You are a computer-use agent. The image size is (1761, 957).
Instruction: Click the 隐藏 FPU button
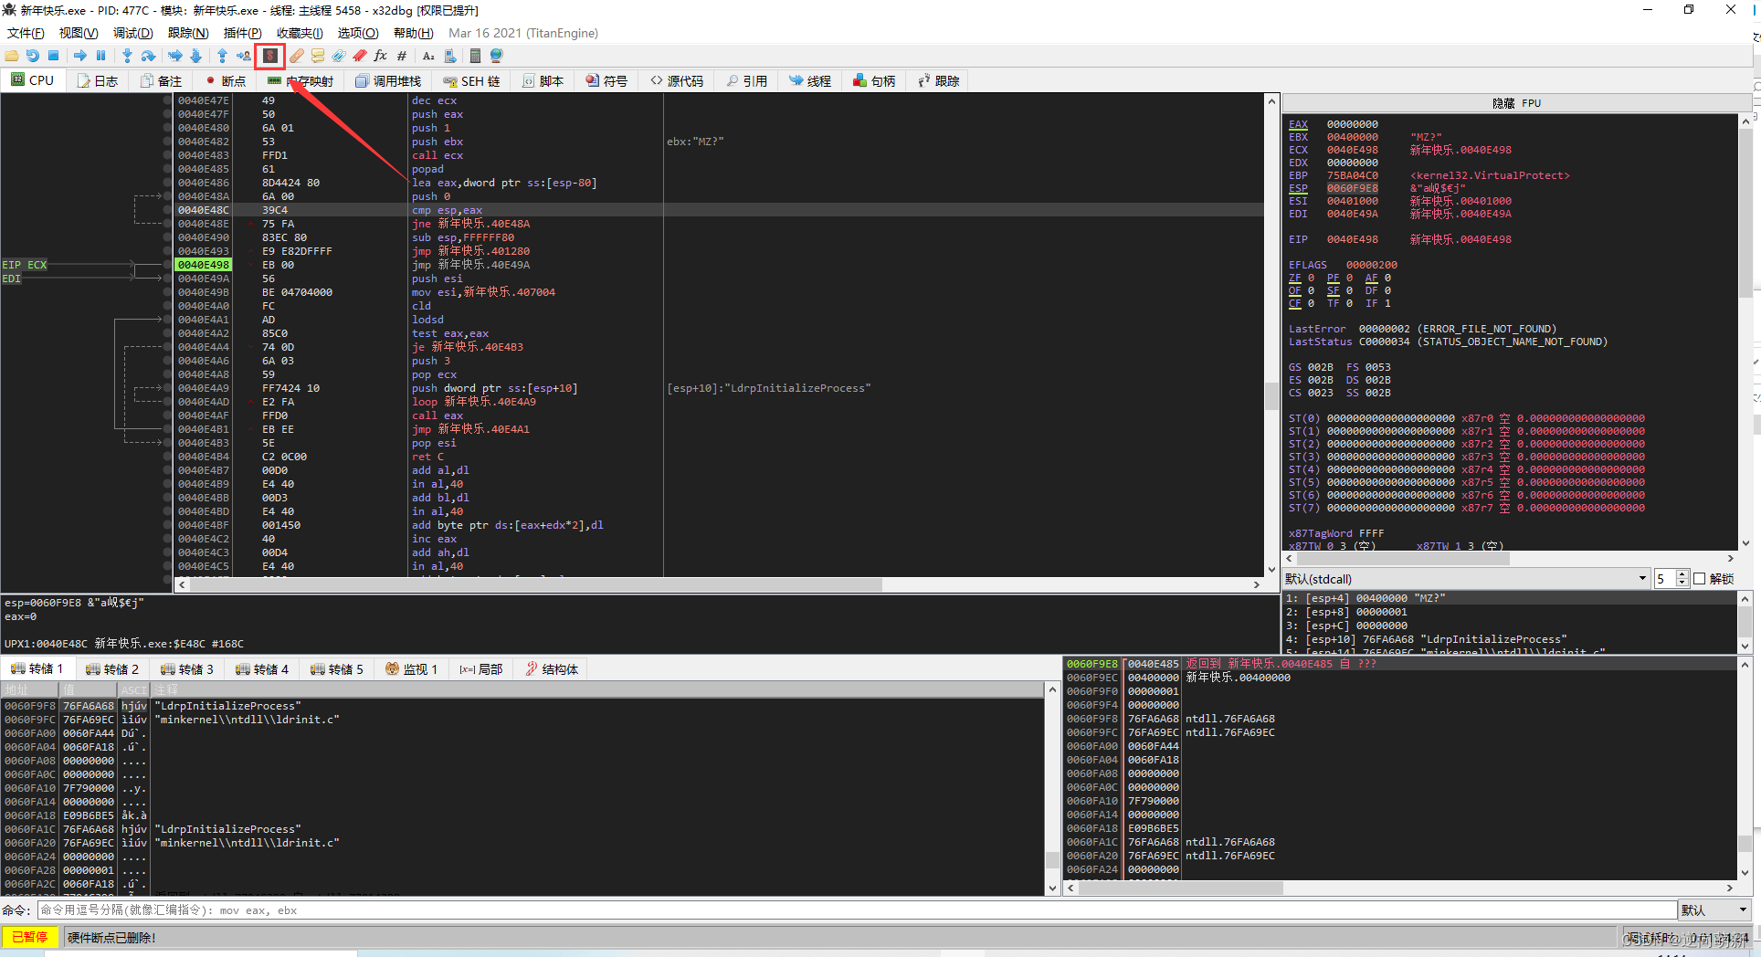point(1516,103)
